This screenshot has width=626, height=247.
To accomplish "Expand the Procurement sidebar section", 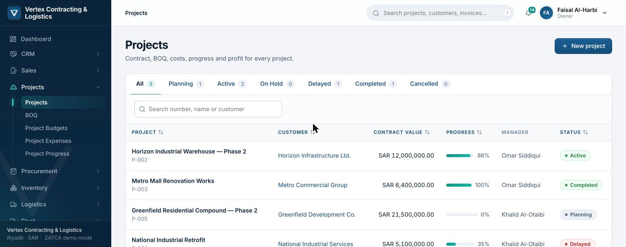I will pyautogui.click(x=98, y=171).
